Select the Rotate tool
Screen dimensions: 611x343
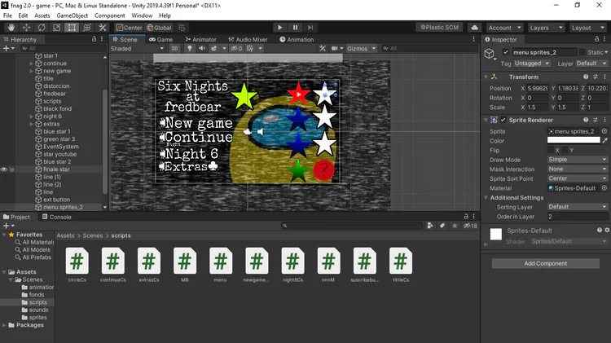click(x=42, y=27)
